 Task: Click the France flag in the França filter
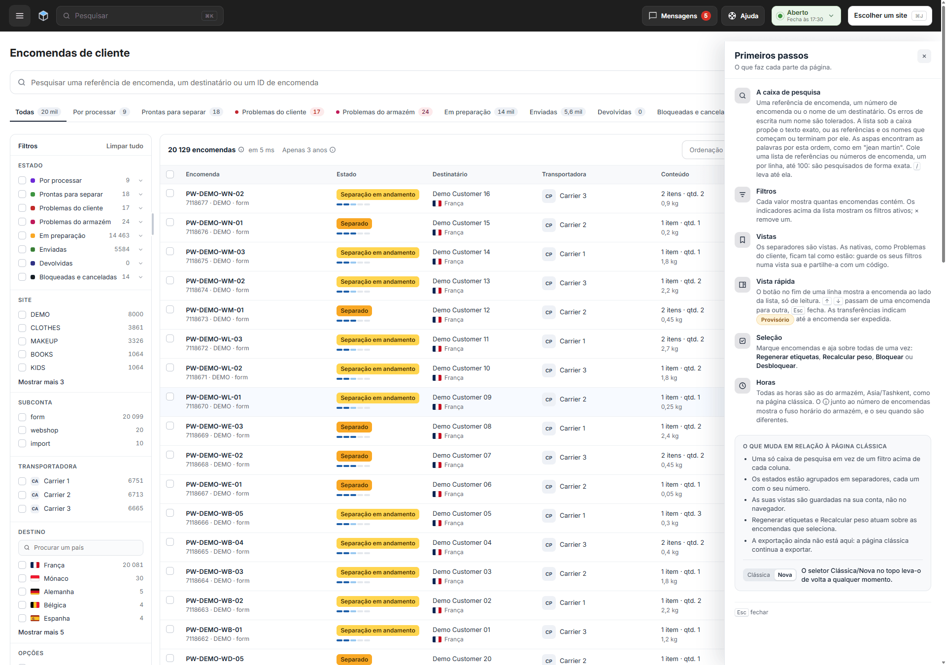[35, 565]
